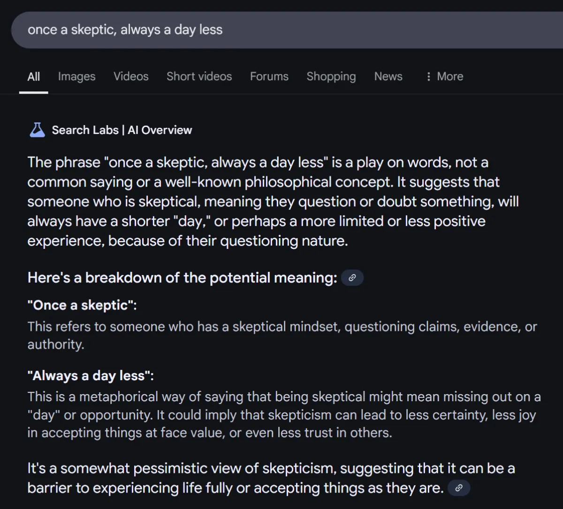Click the pessimistic view of skepticism sentence
The image size is (563, 509).
click(x=271, y=478)
